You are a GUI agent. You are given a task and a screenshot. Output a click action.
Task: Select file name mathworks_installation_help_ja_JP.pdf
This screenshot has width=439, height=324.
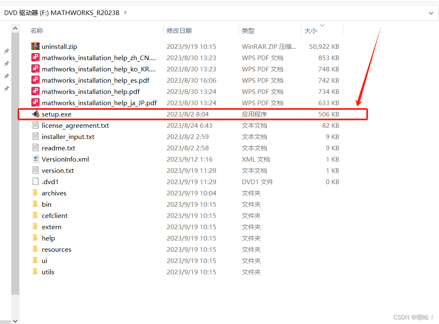point(99,103)
